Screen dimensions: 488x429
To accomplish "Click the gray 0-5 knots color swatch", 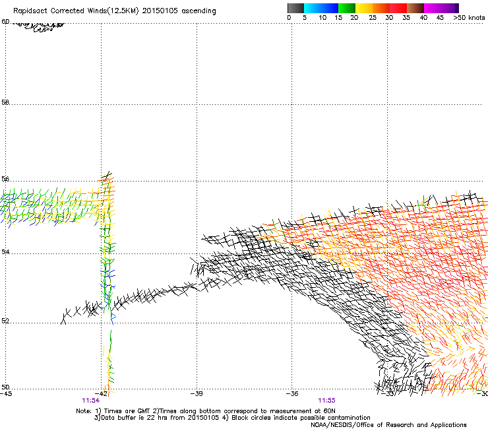I will (x=295, y=8).
